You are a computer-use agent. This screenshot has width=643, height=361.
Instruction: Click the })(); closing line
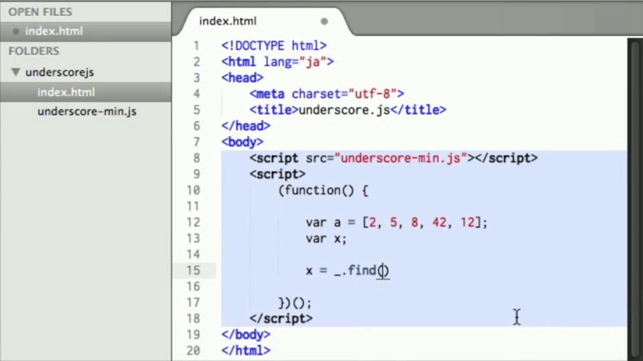(x=295, y=303)
